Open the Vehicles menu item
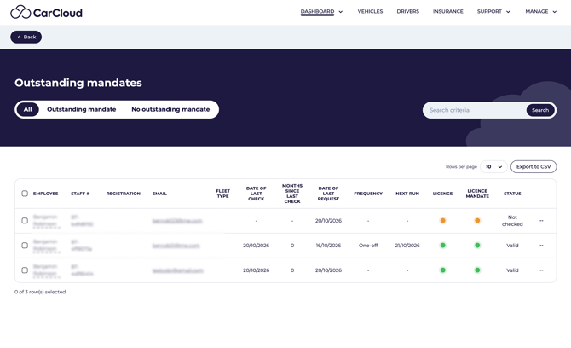 pos(370,12)
